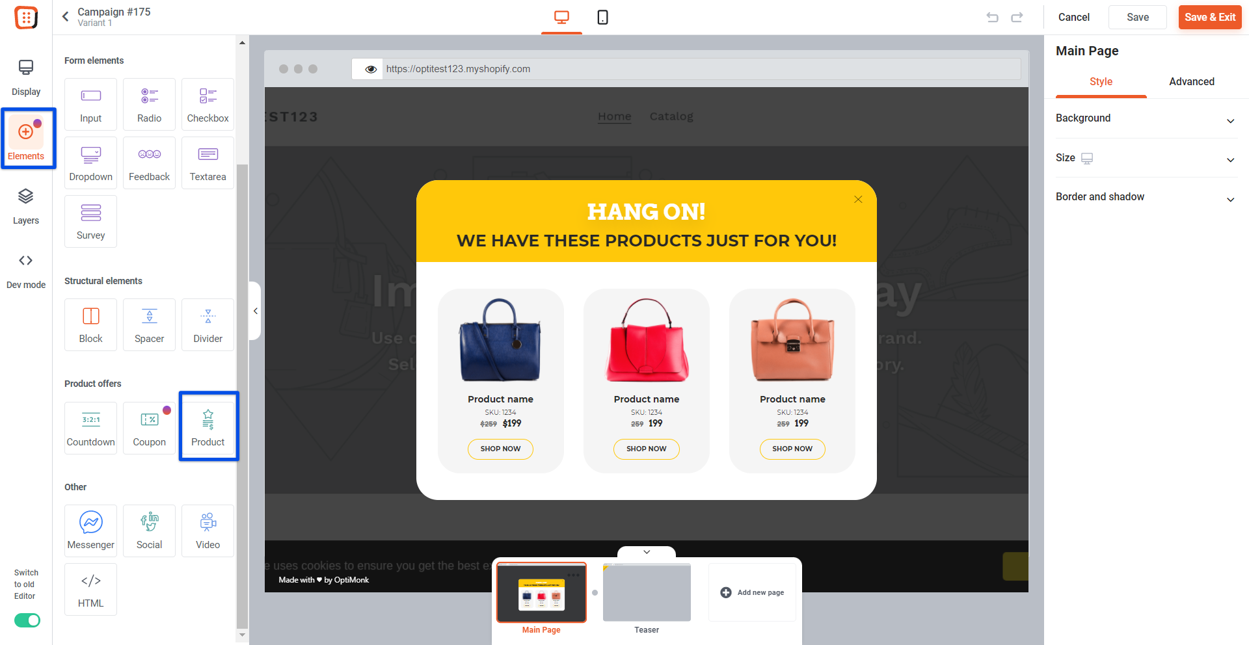
Task: Open Dev mode
Action: [x=26, y=270]
